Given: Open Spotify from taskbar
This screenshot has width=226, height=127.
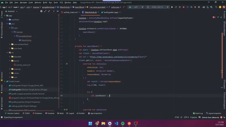Looking at the screenshot, I should (x=123, y=123).
